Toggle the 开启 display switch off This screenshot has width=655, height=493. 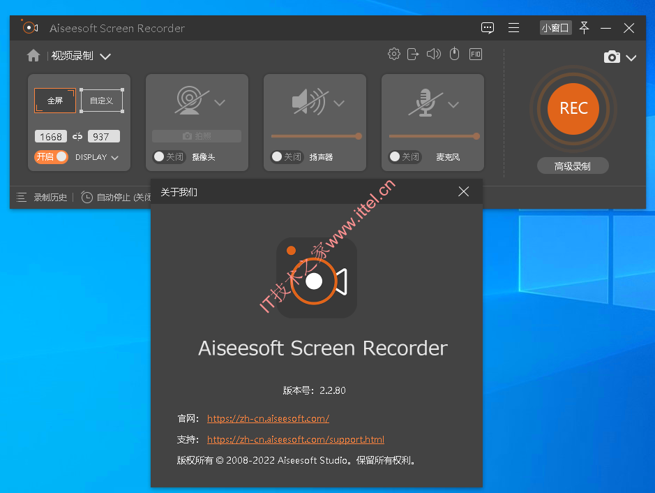coord(51,157)
